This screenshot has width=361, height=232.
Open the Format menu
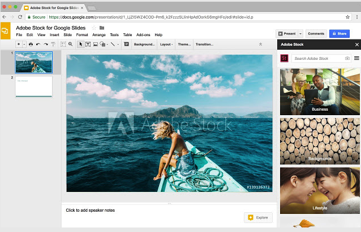click(x=82, y=34)
